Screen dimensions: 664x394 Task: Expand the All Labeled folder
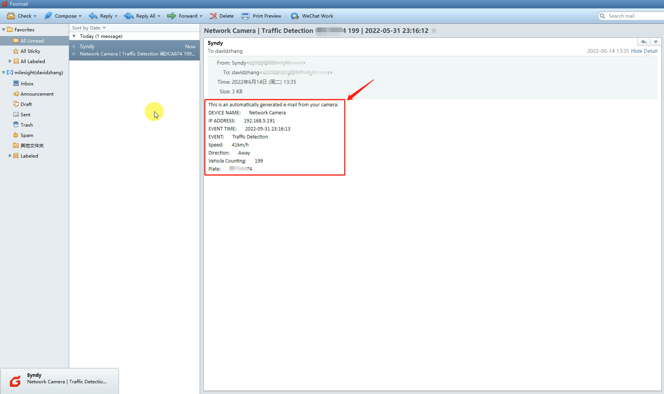[10, 61]
